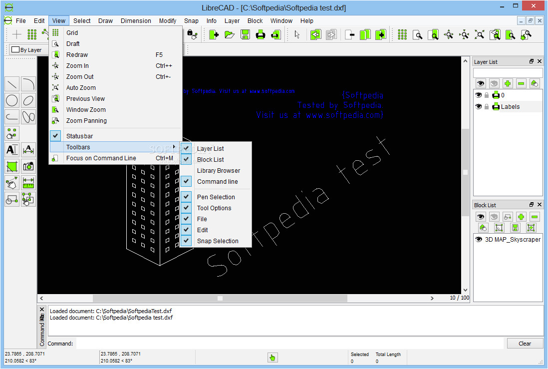Uncheck Layer List toolbar option
The image size is (548, 369).
coord(186,148)
